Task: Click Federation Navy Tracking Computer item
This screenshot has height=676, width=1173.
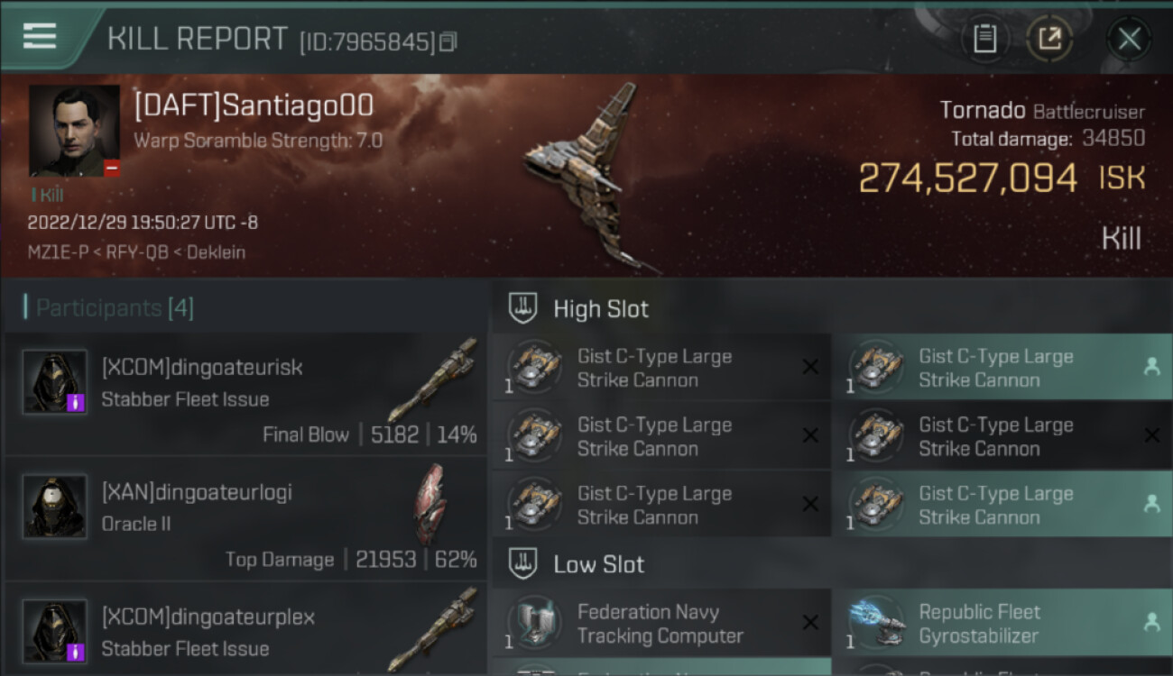Action: pos(660,623)
